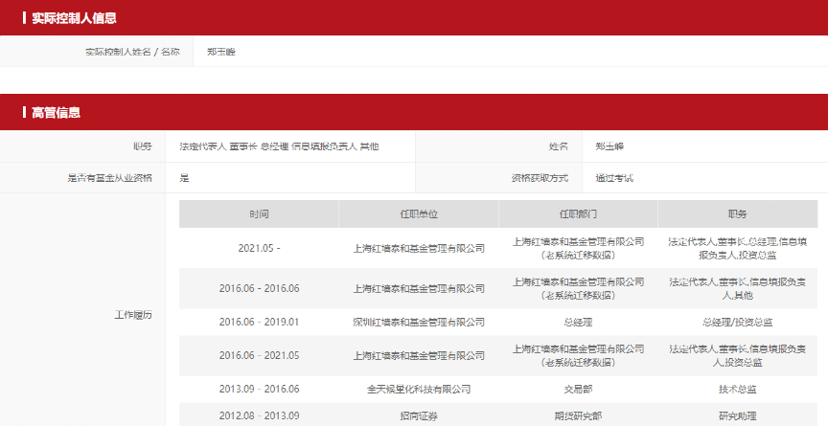Select the 期货研究部 department cell

click(x=578, y=415)
